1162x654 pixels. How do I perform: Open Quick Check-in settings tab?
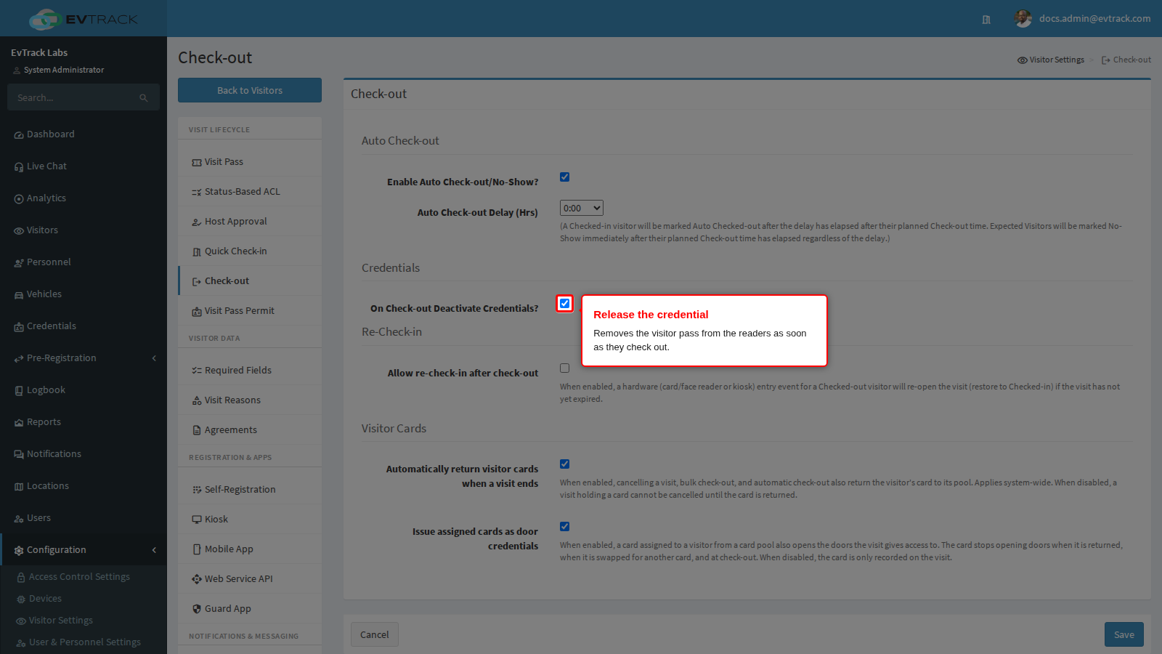pyautogui.click(x=250, y=251)
